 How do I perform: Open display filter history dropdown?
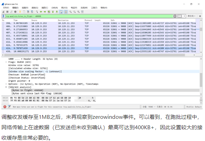[184, 16]
